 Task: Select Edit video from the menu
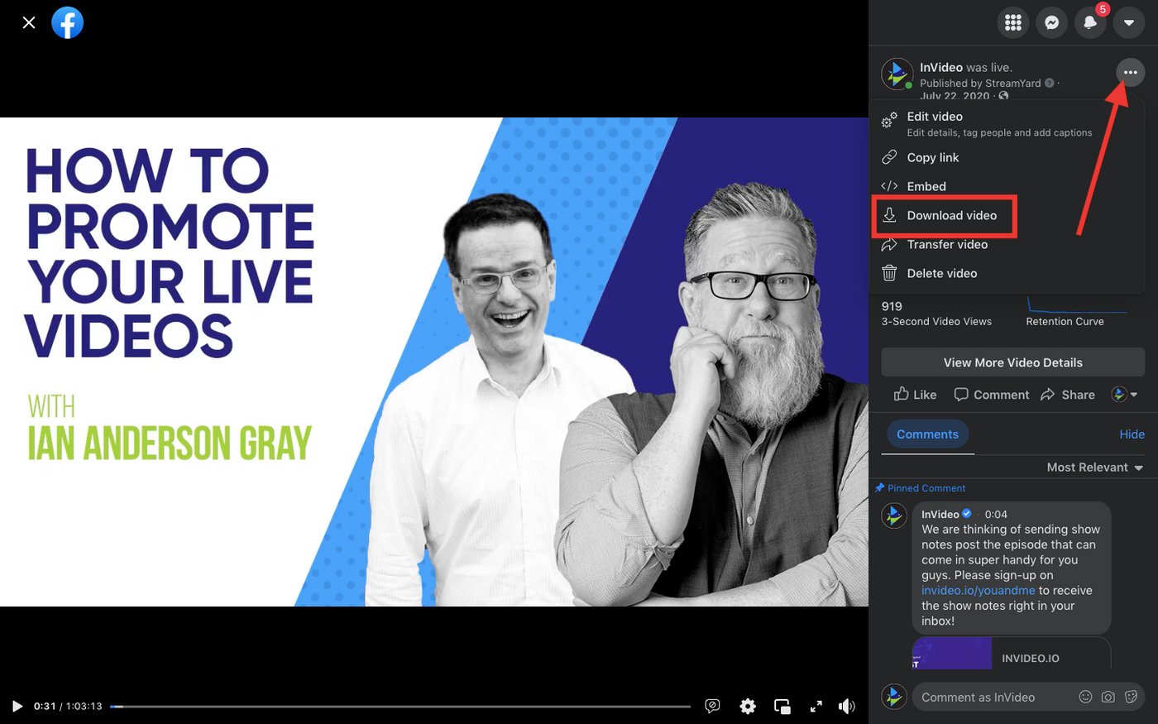click(1007, 123)
